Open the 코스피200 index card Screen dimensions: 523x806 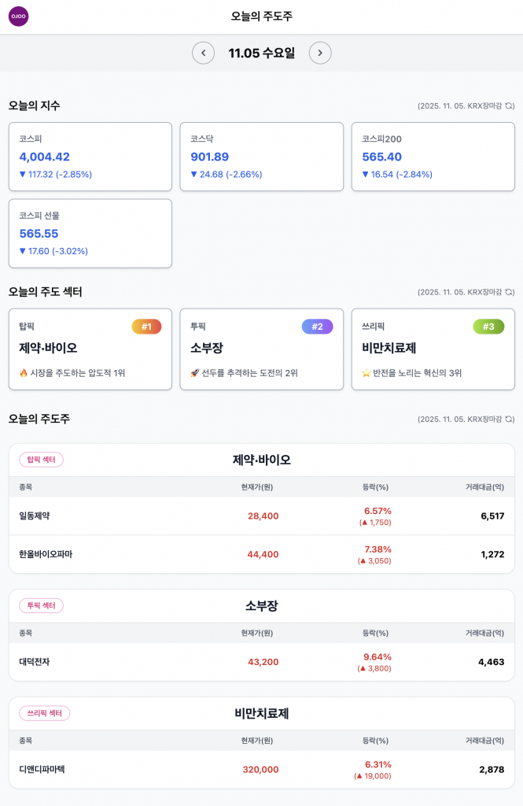tap(433, 157)
